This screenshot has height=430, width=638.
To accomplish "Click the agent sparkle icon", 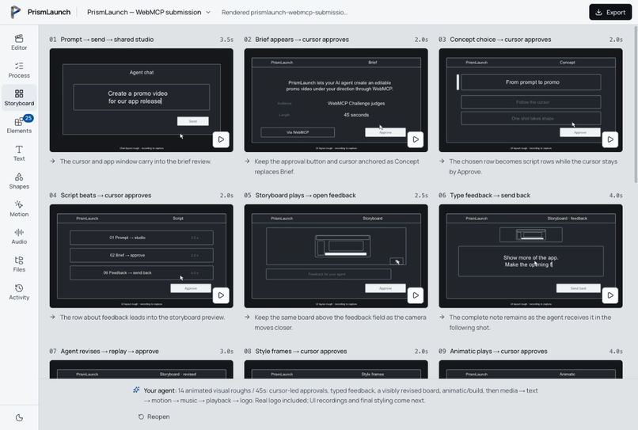I will point(136,390).
